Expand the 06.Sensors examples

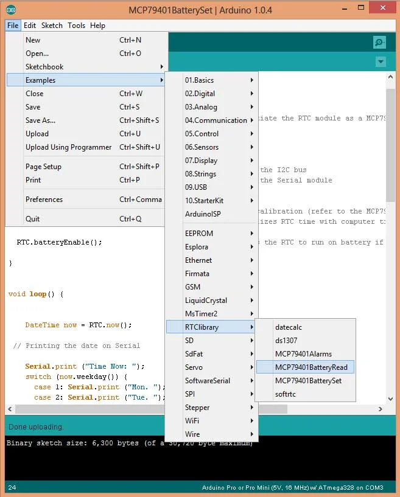click(x=212, y=147)
